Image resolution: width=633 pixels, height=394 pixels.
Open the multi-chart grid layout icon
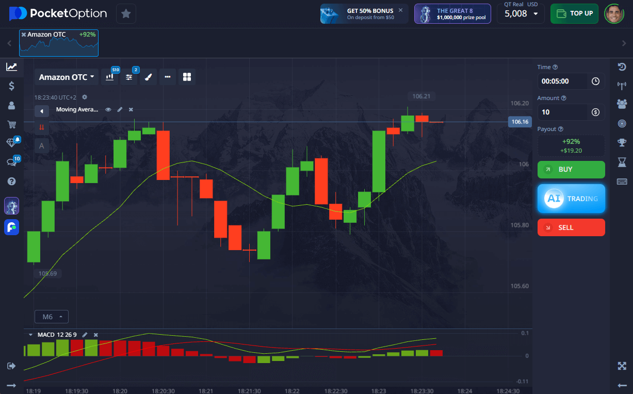click(x=187, y=77)
